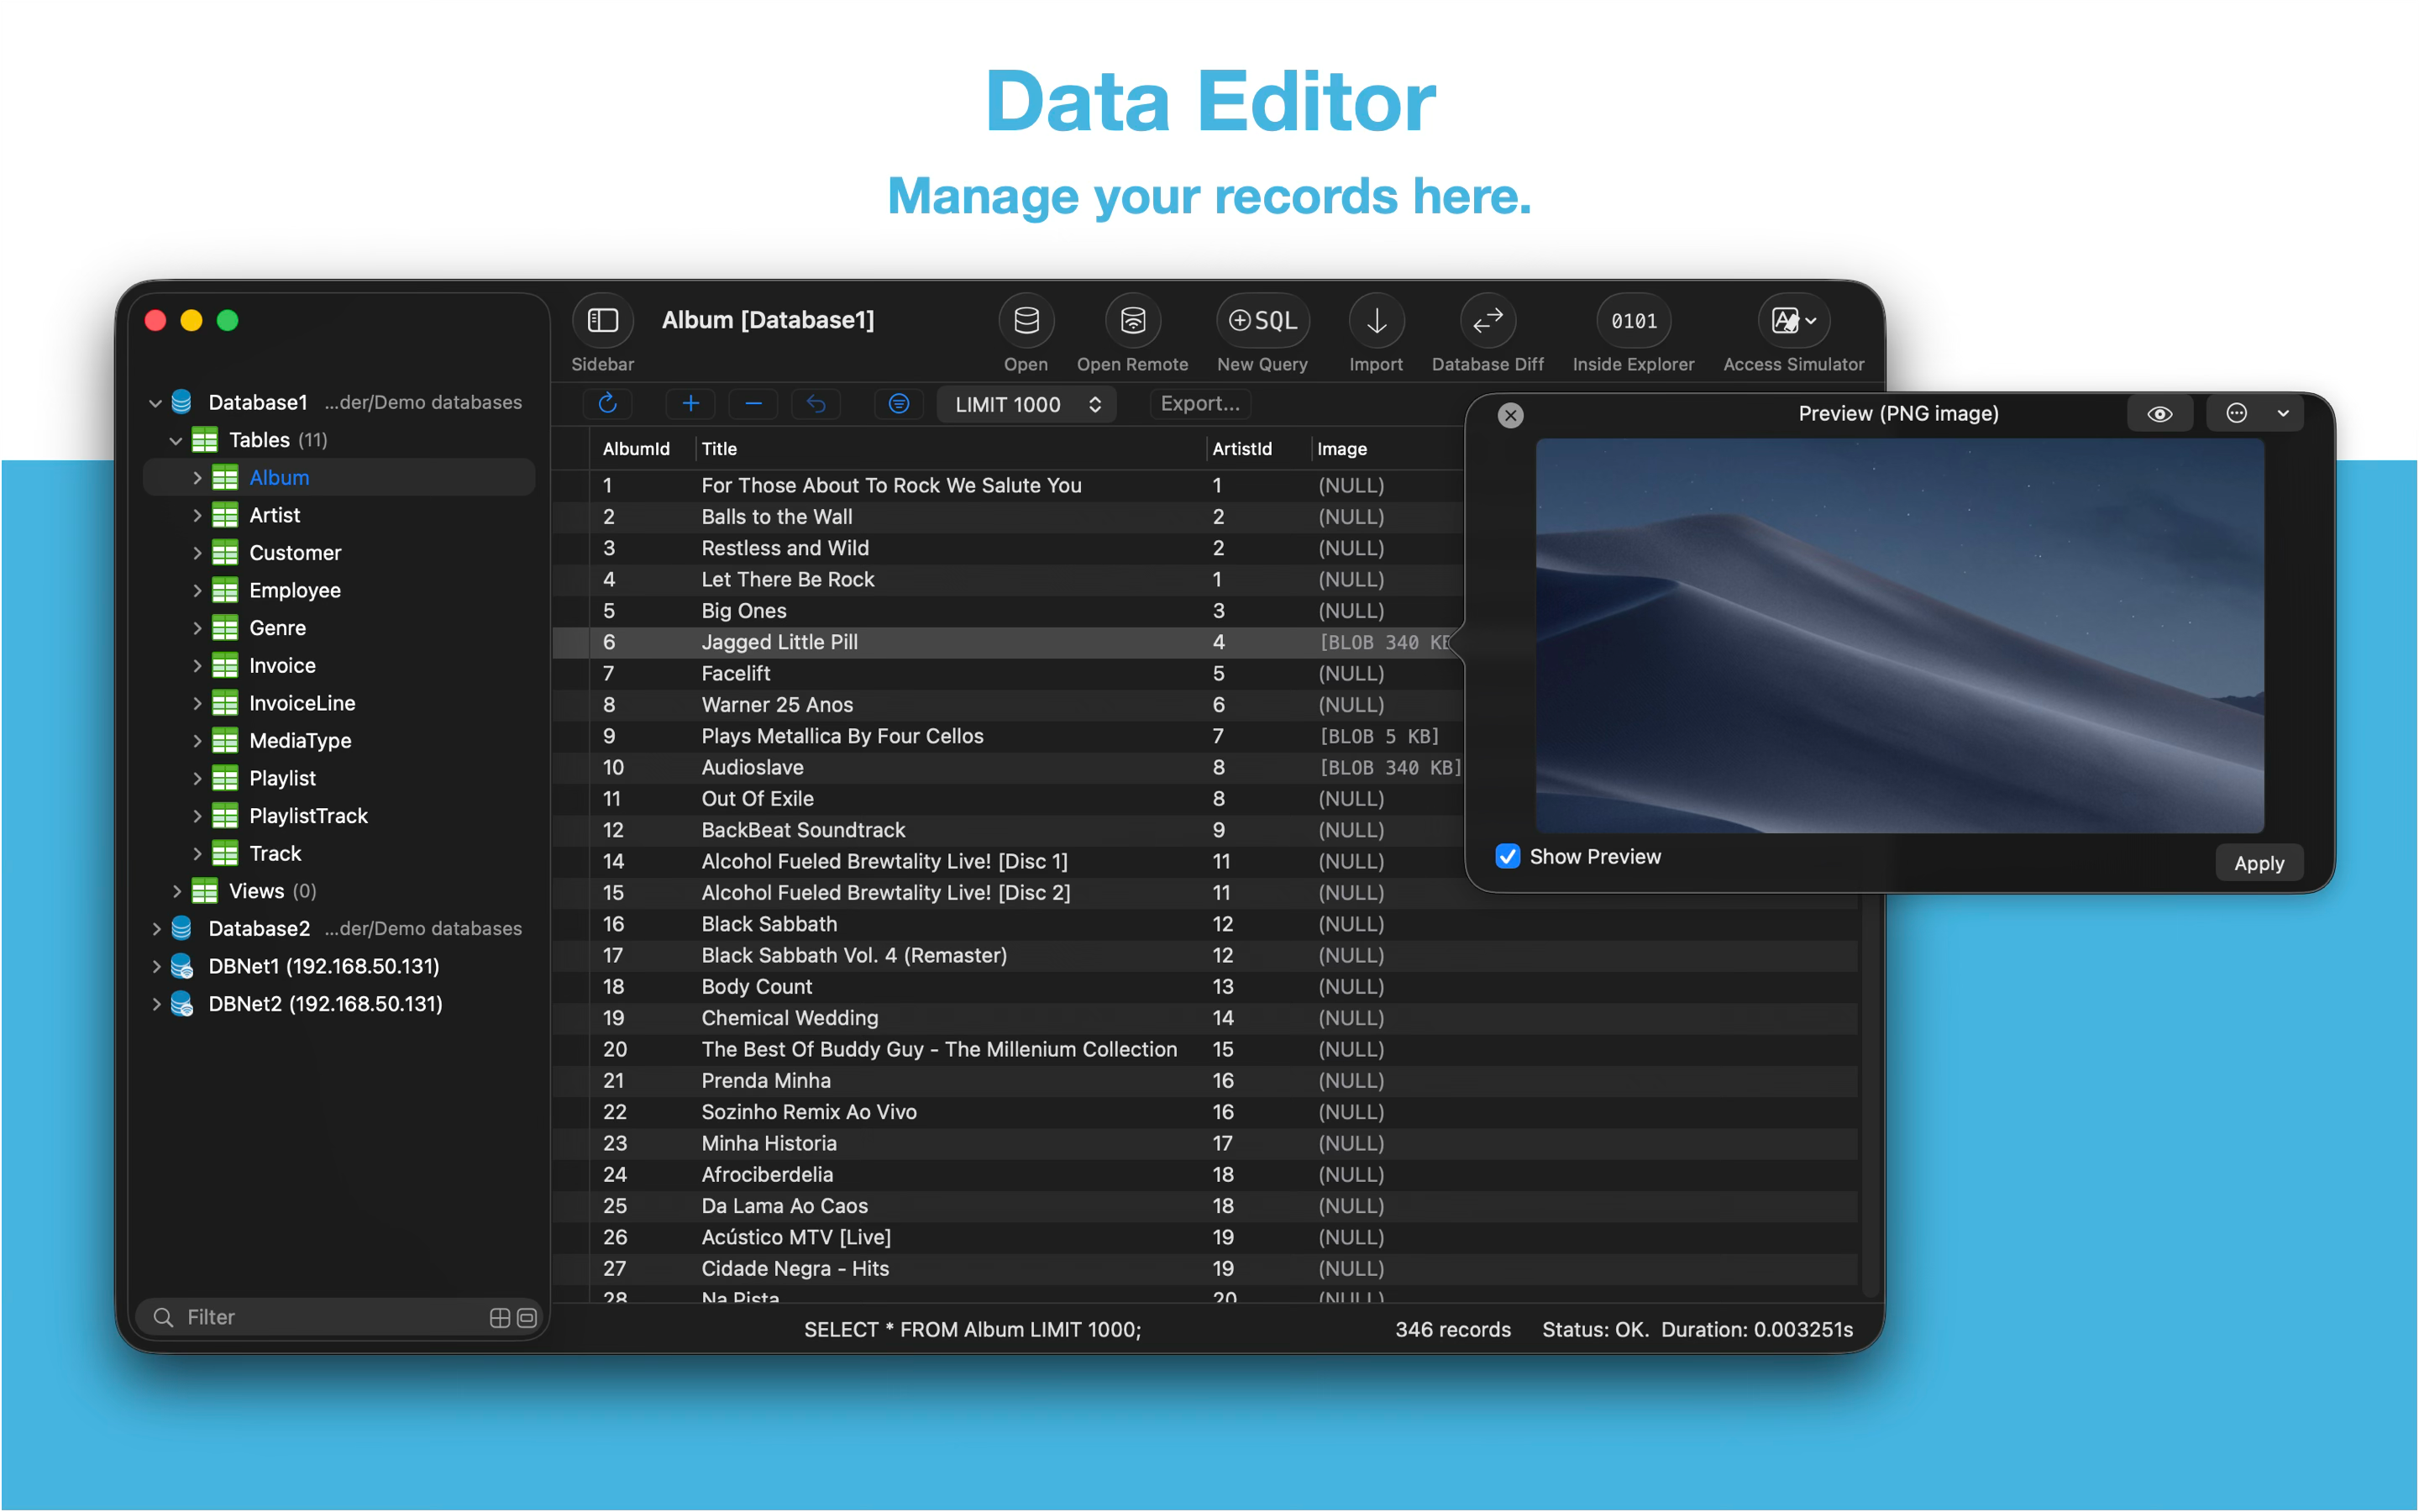The width and height of the screenshot is (2419, 1512).
Task: Click the Open Remote icon
Action: pos(1131,321)
